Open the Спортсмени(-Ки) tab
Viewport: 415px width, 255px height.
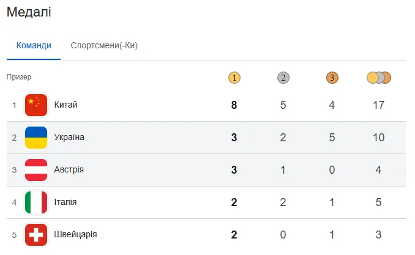click(104, 45)
